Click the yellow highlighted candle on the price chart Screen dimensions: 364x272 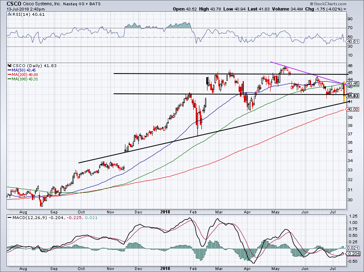point(344,92)
